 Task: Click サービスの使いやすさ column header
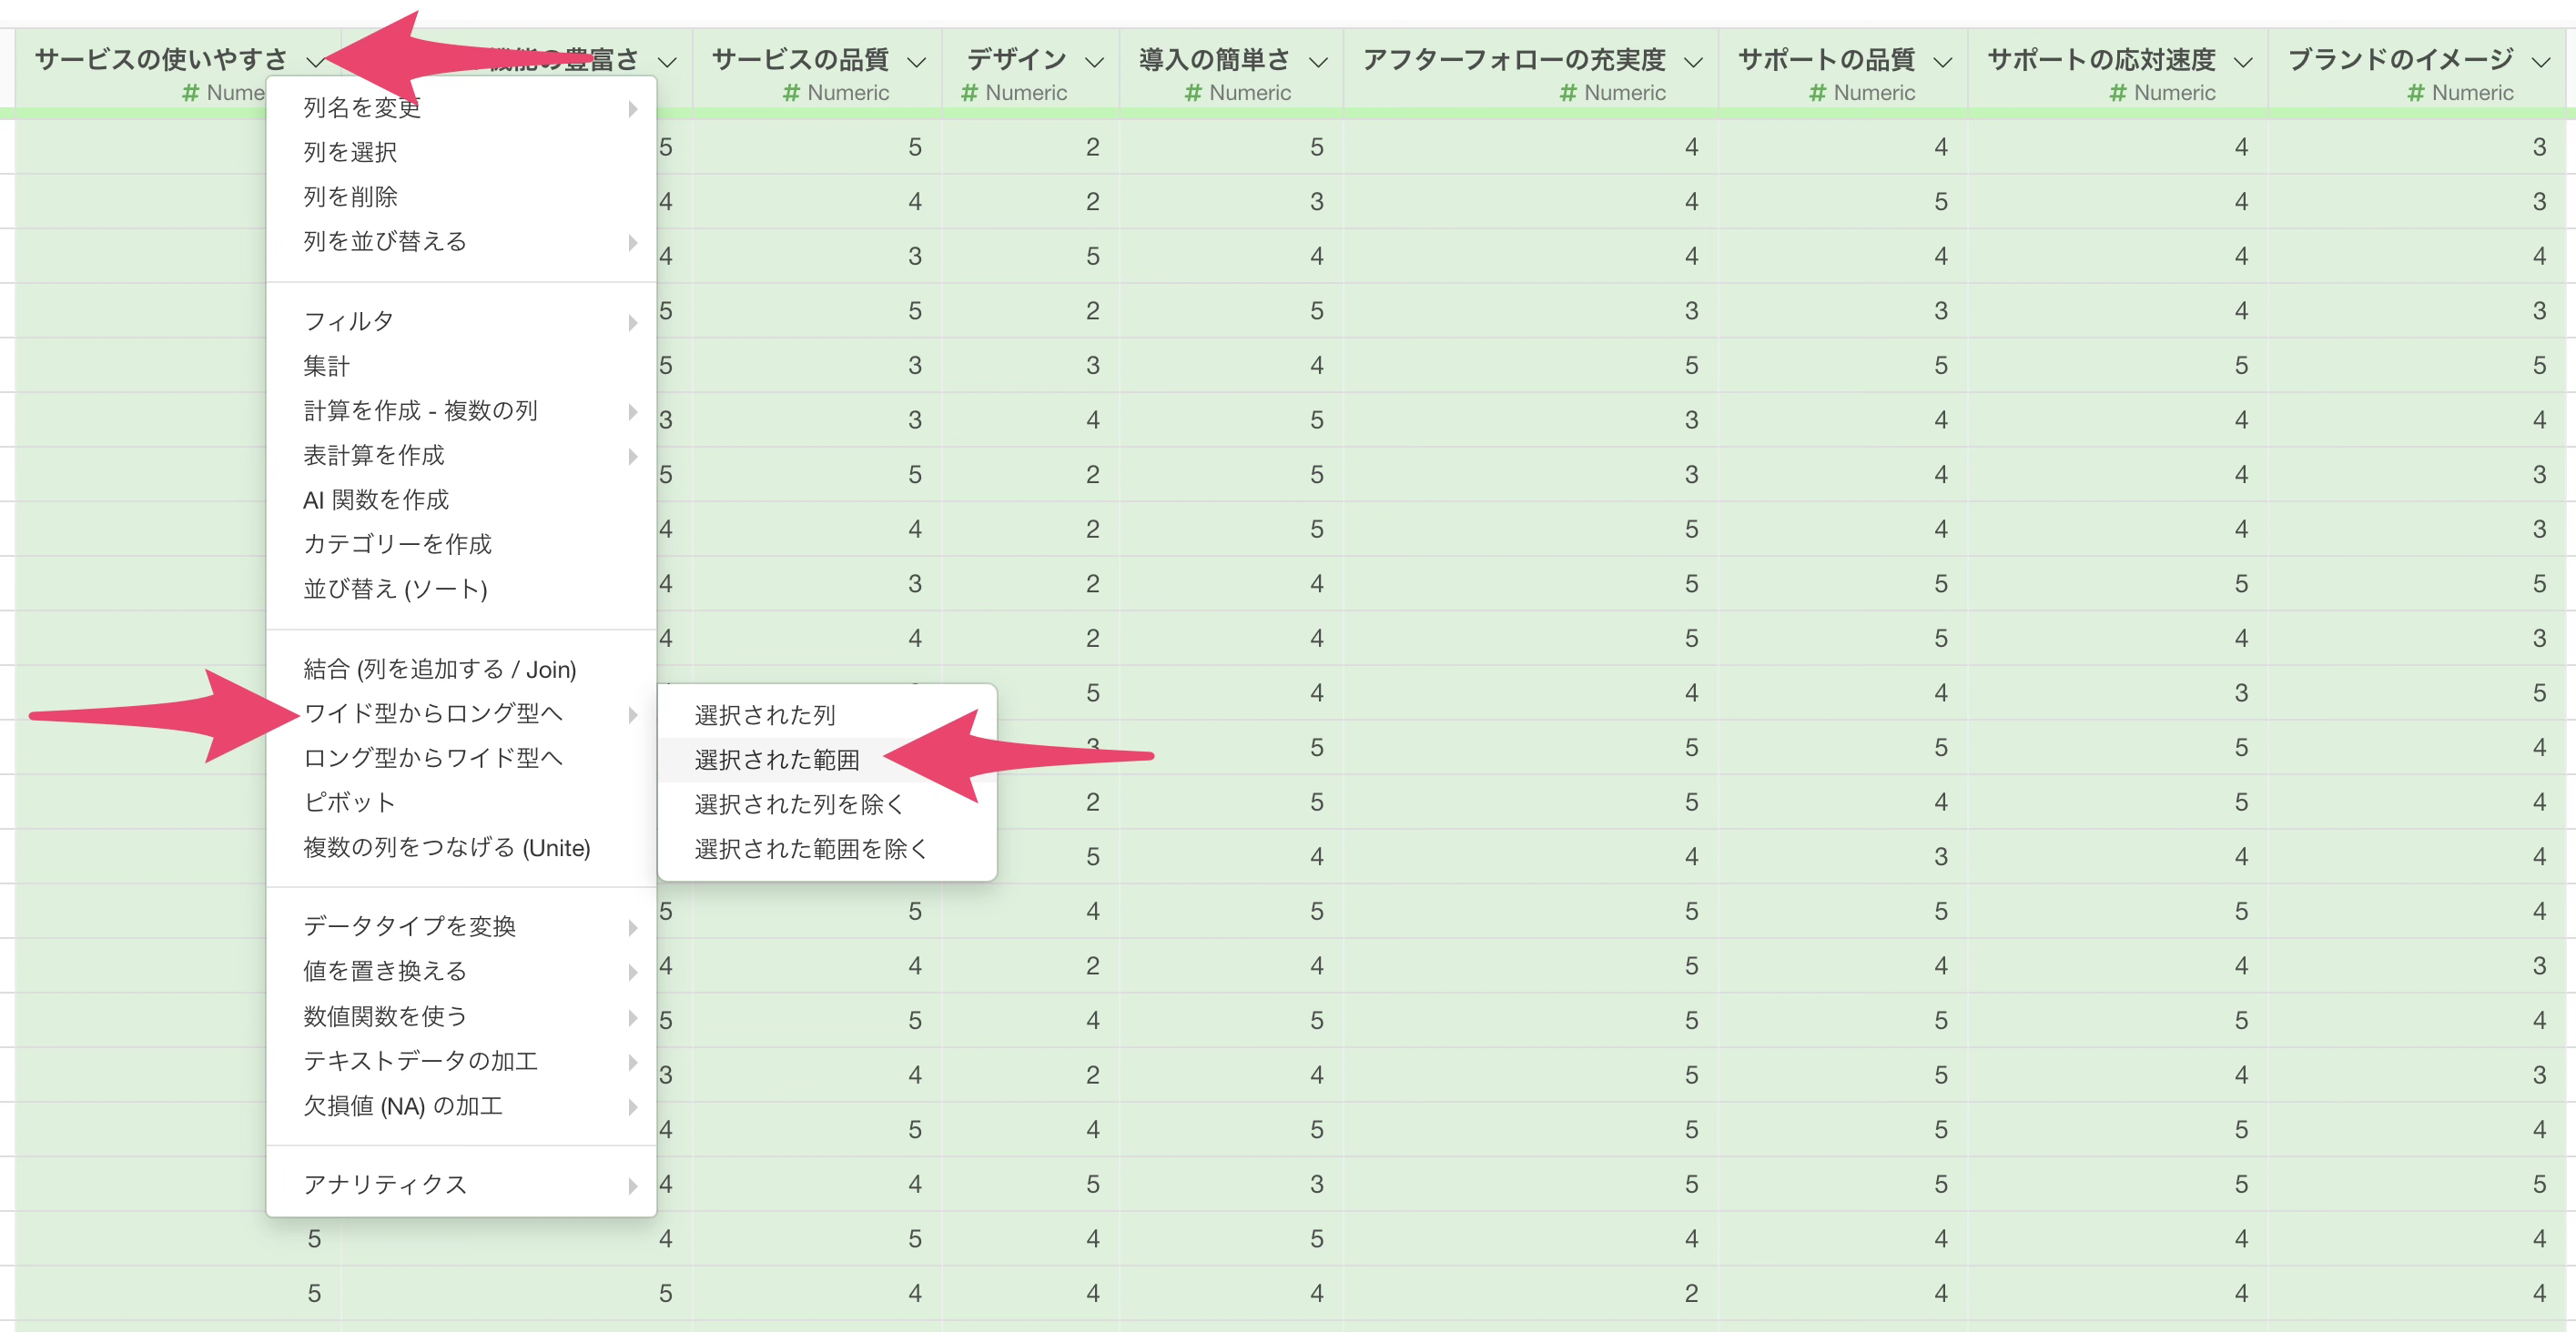pyautogui.click(x=160, y=60)
